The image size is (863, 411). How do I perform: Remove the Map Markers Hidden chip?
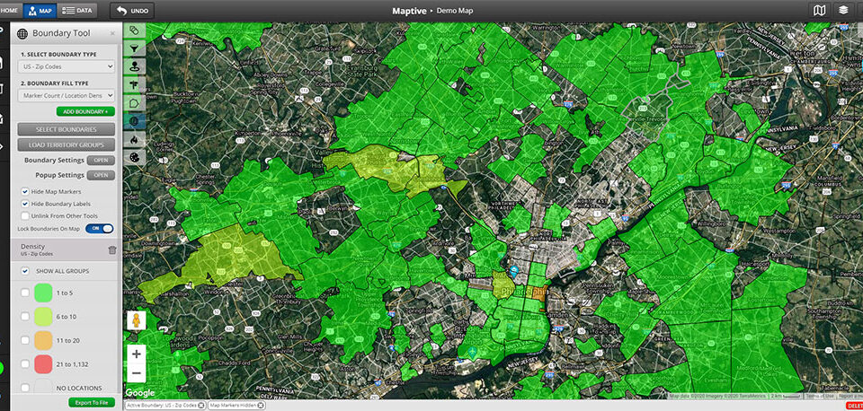point(261,405)
